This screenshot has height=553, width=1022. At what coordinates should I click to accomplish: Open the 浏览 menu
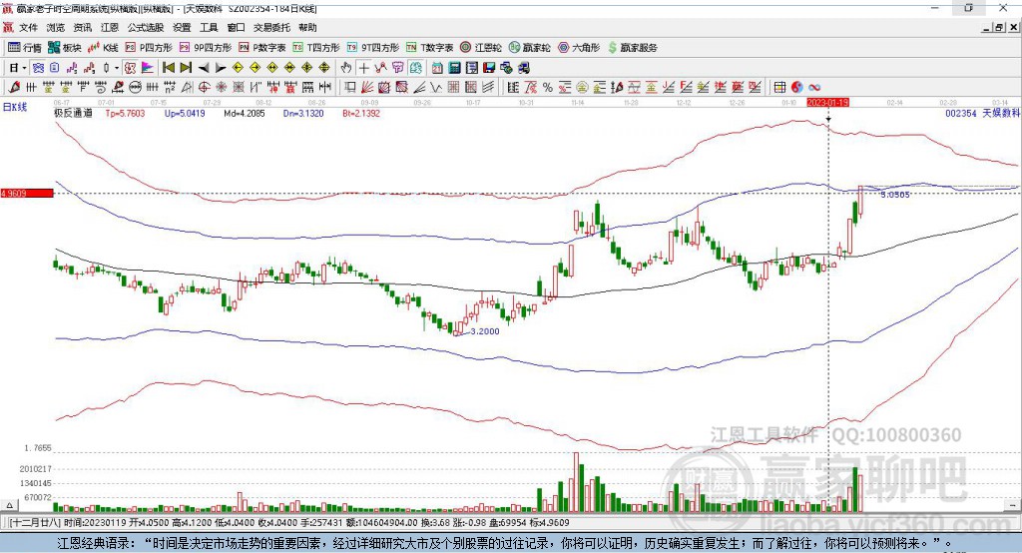[56, 27]
